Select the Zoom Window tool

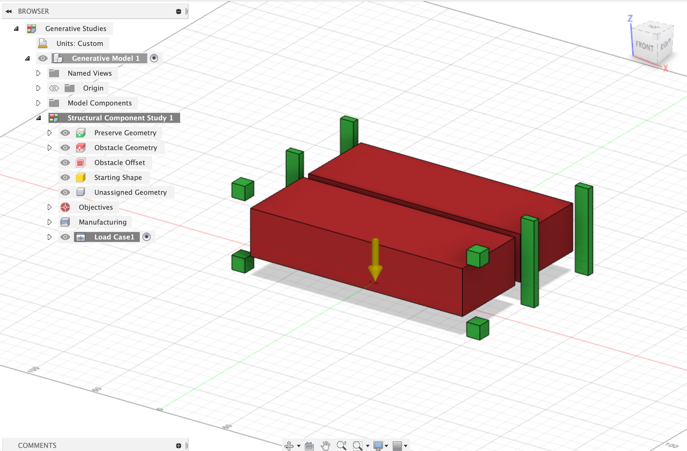pyautogui.click(x=357, y=446)
